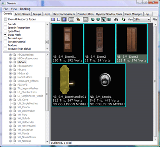
Task: Uncheck the Static Mesh resource type
Action: point(5,35)
